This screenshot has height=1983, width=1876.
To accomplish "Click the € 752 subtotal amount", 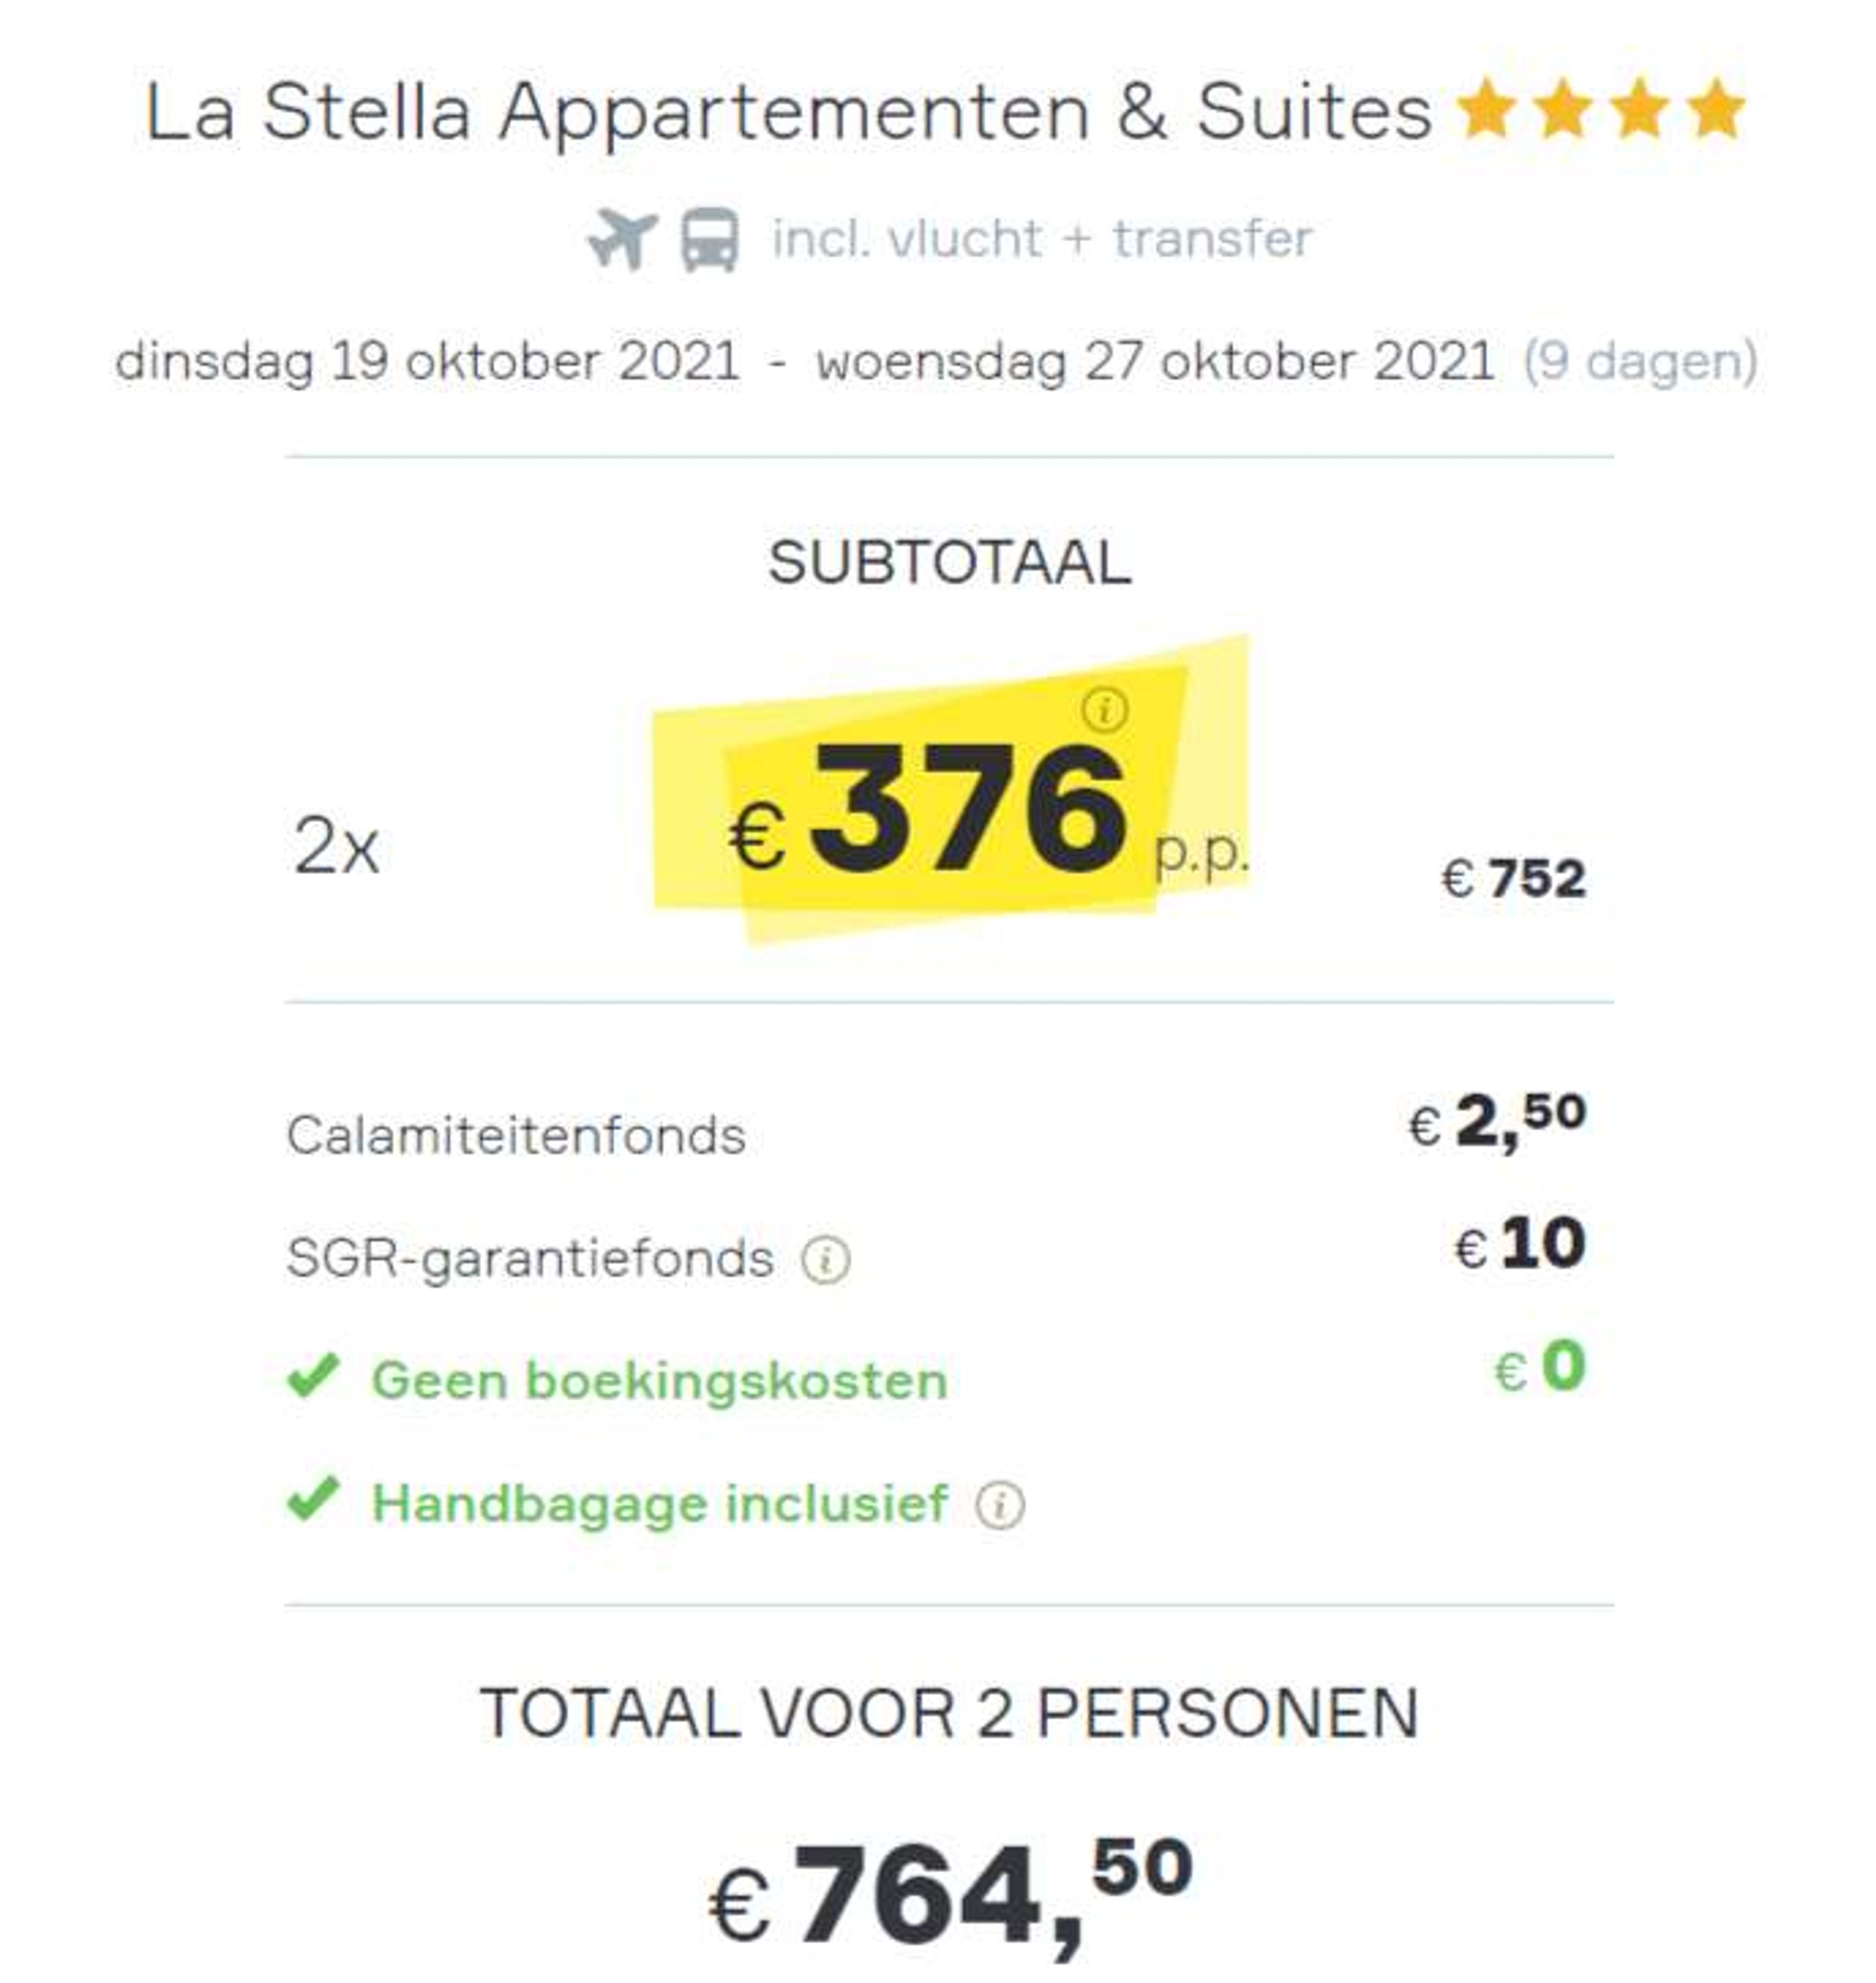I will coord(1513,879).
